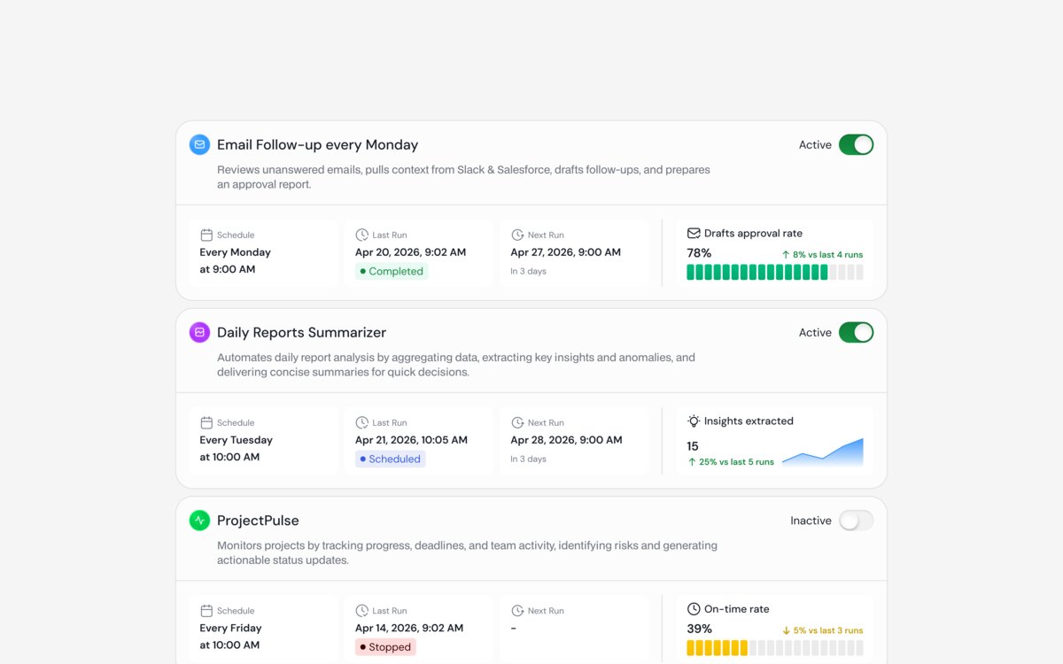Click the lightbulb icon next to Insights extracted
The image size is (1063, 664).
point(694,421)
